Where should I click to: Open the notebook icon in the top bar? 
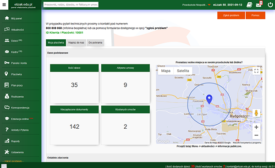tap(249, 5)
